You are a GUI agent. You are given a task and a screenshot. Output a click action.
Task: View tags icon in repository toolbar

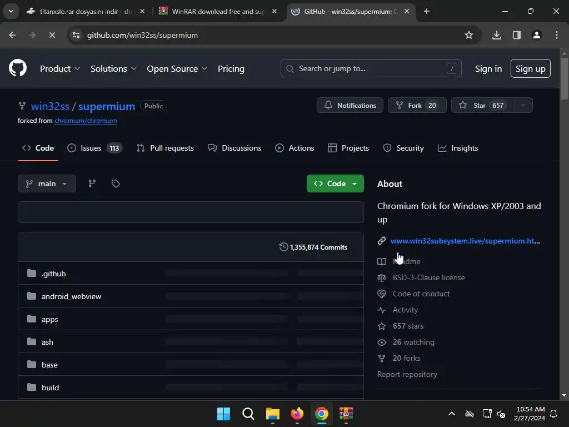(116, 183)
